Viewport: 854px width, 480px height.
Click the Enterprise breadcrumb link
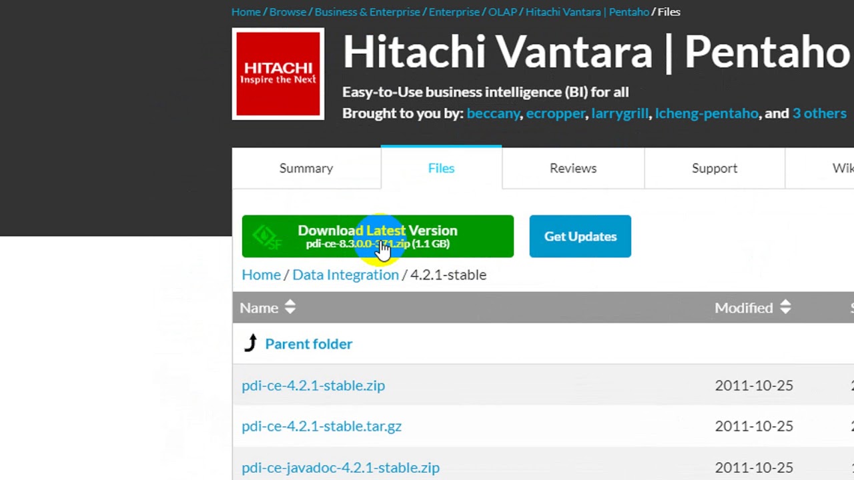(454, 12)
